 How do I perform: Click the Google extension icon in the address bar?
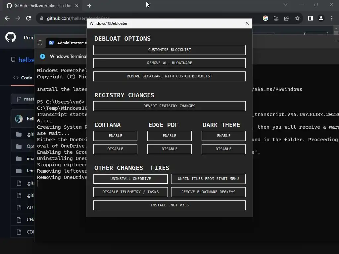pyautogui.click(x=266, y=18)
